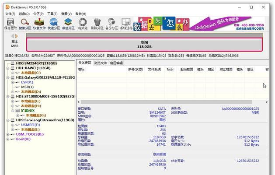Click the partition table horizontal scrollbar
The width and height of the screenshot is (275, 175).
166,102
